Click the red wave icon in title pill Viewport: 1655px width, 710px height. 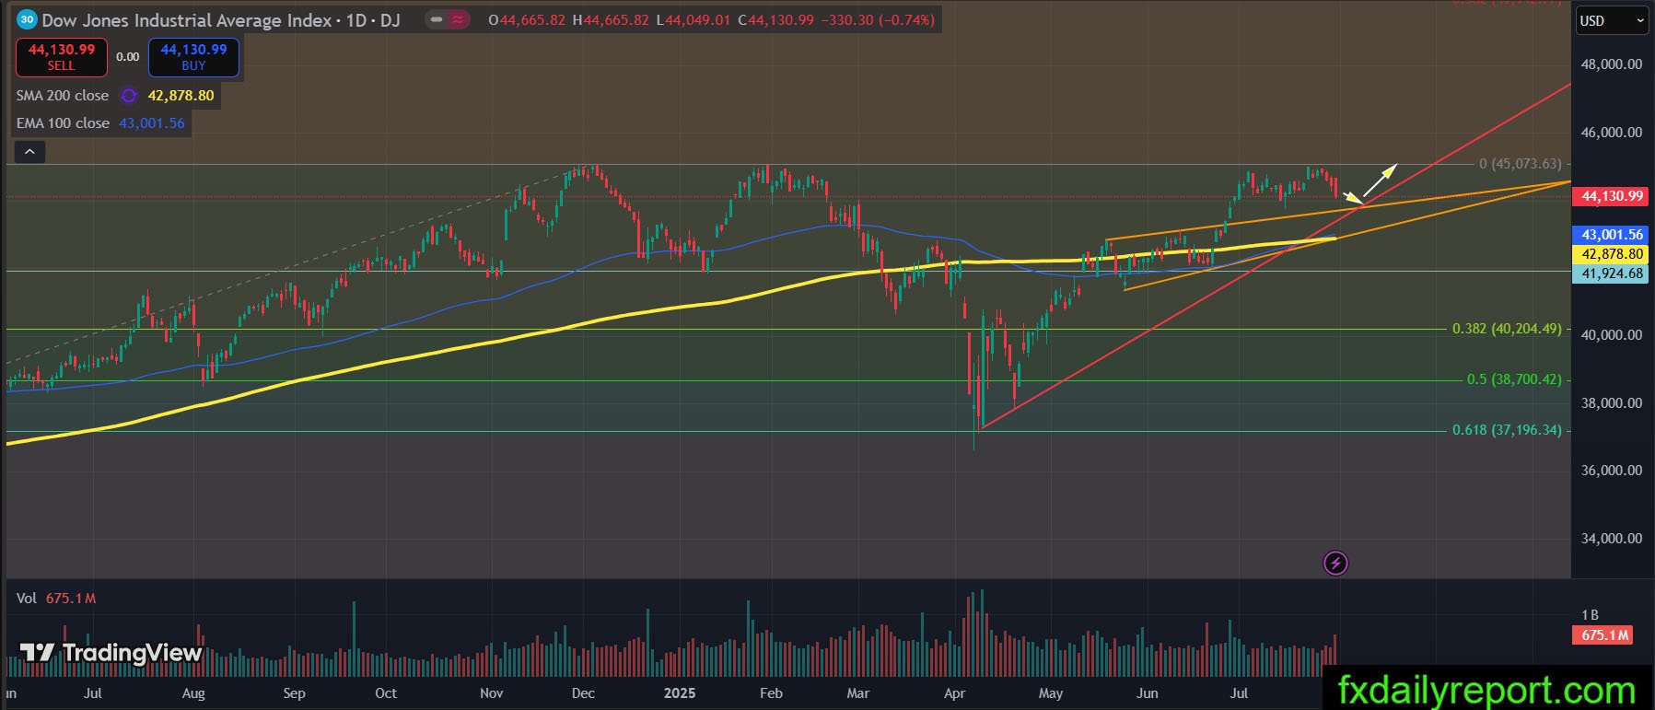[458, 19]
